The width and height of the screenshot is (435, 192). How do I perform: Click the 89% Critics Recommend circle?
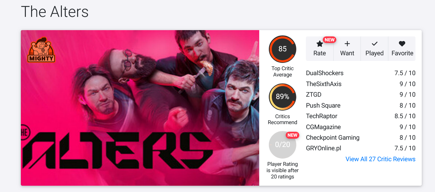282,97
